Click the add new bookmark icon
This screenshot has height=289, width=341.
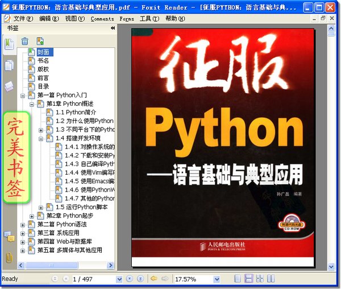click(x=40, y=41)
